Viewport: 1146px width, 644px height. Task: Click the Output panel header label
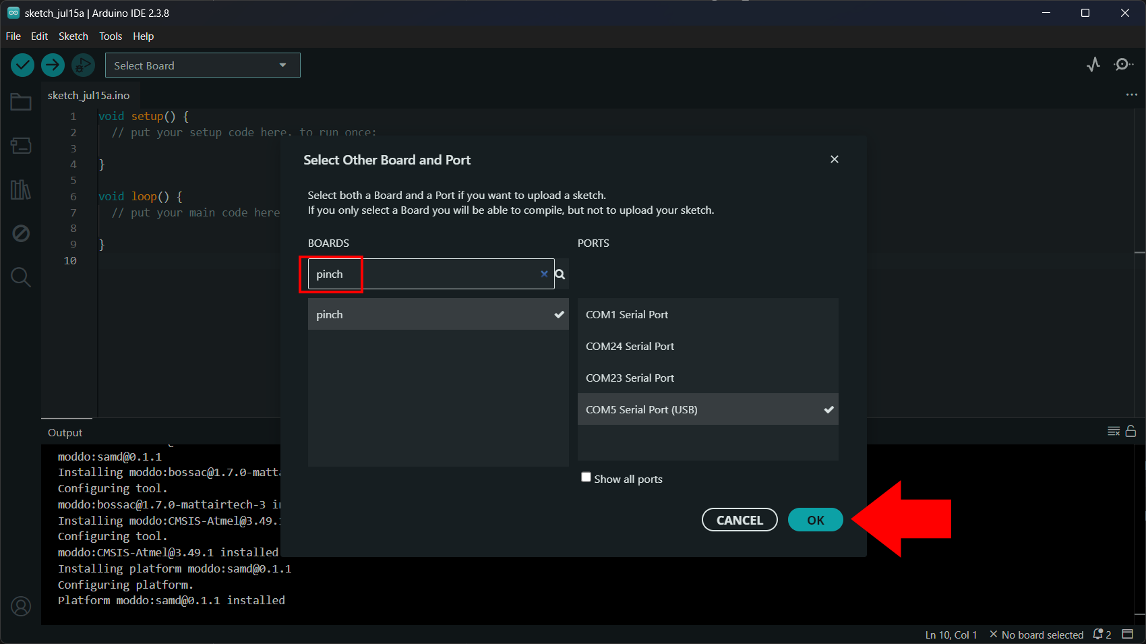pyautogui.click(x=65, y=432)
